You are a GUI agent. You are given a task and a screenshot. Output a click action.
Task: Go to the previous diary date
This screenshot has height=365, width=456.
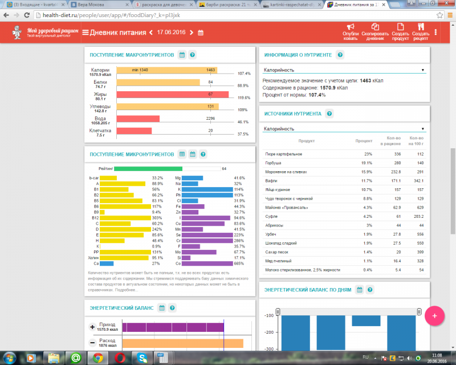151,33
